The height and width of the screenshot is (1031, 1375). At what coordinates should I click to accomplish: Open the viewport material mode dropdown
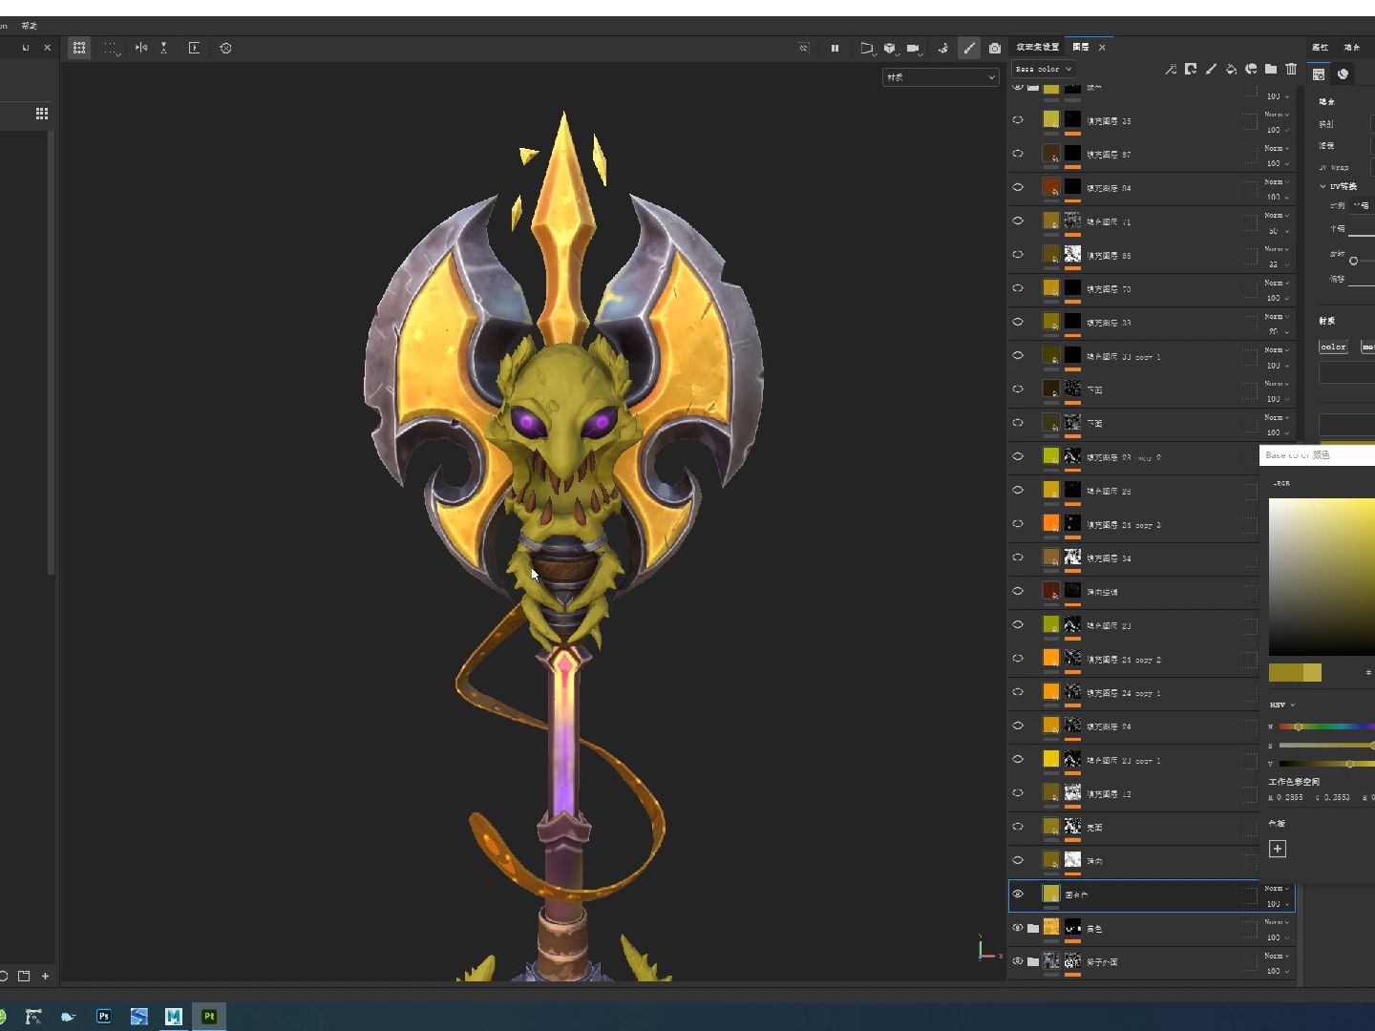point(941,77)
